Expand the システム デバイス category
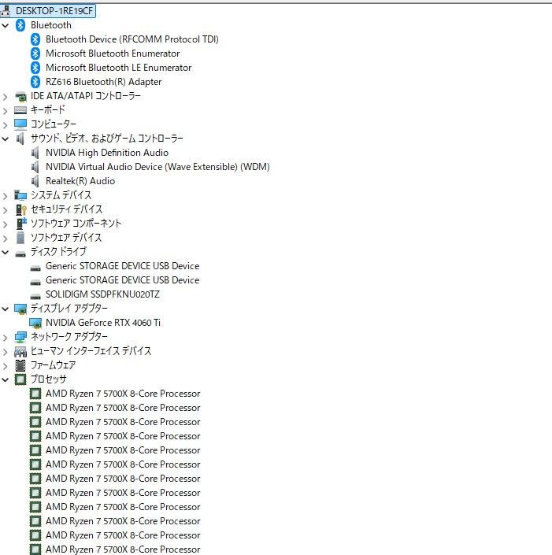This screenshot has height=555, width=552. (6, 196)
